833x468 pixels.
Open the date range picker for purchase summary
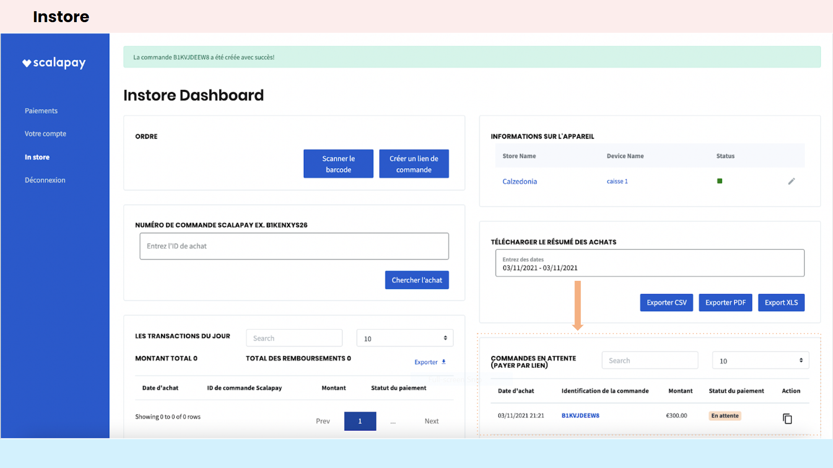coord(649,263)
